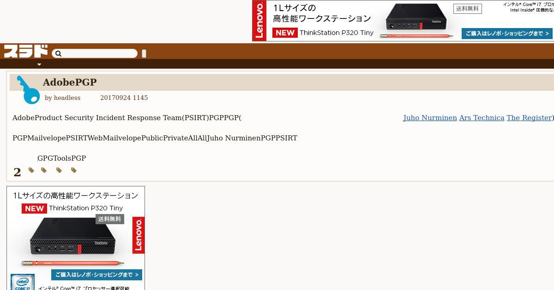This screenshot has width=554, height=290.
Task: Click the small button beside search box
Action: [x=144, y=53]
